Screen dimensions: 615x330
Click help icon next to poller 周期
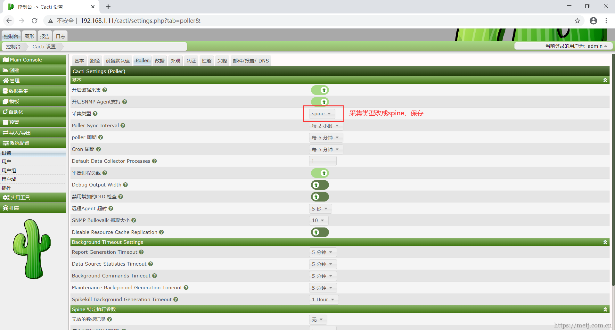pos(101,137)
